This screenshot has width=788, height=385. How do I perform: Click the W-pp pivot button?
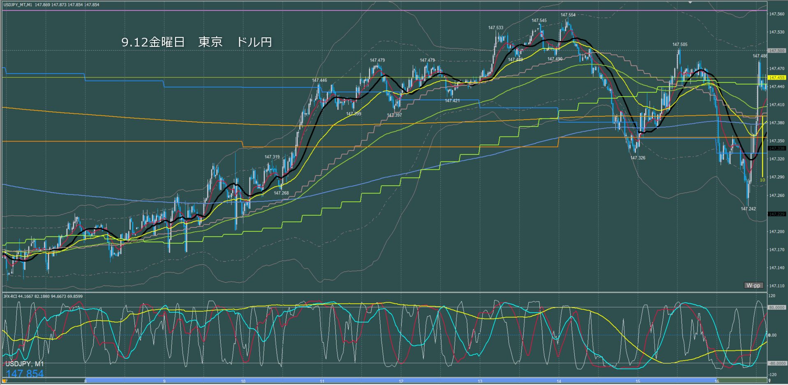753,285
